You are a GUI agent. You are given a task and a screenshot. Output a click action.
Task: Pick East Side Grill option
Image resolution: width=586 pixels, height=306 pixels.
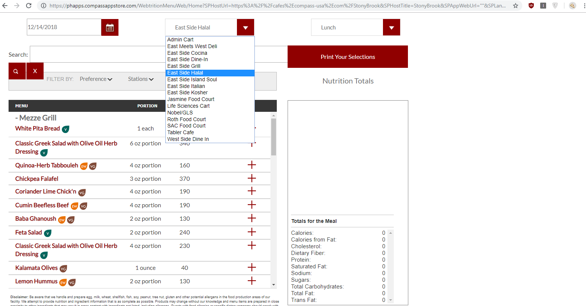coord(210,66)
